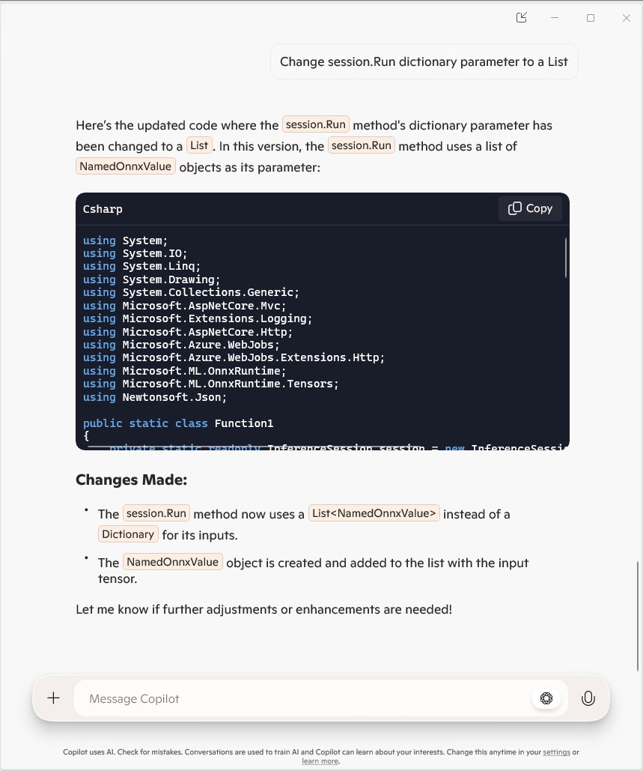This screenshot has height=771, width=643.
Task: Minimize the Copilot window
Action: (x=555, y=17)
